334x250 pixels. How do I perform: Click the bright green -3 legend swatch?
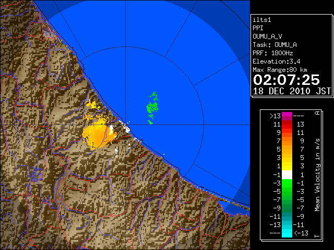[287, 183]
